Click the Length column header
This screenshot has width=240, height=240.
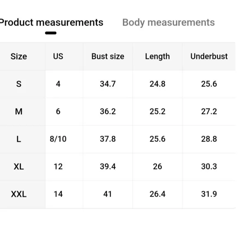tap(158, 56)
